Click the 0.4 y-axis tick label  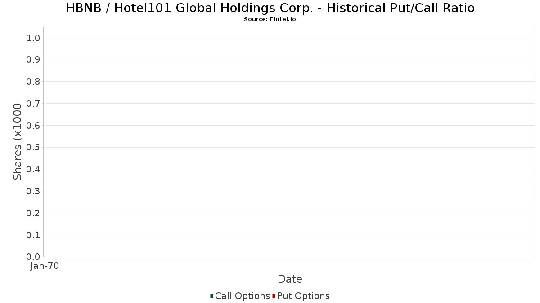(33, 169)
